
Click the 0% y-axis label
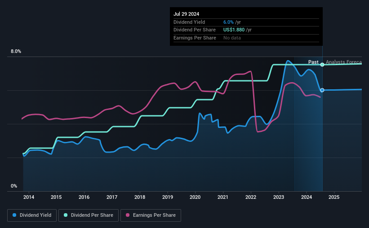coord(14,186)
